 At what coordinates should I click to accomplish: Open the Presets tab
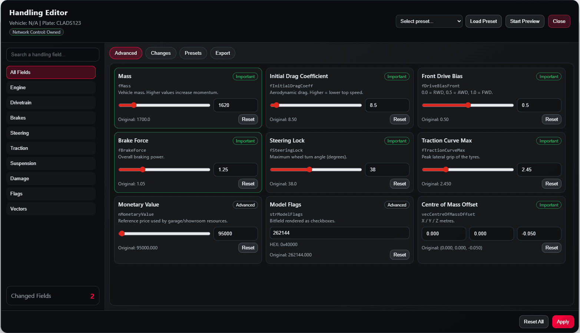pos(193,53)
